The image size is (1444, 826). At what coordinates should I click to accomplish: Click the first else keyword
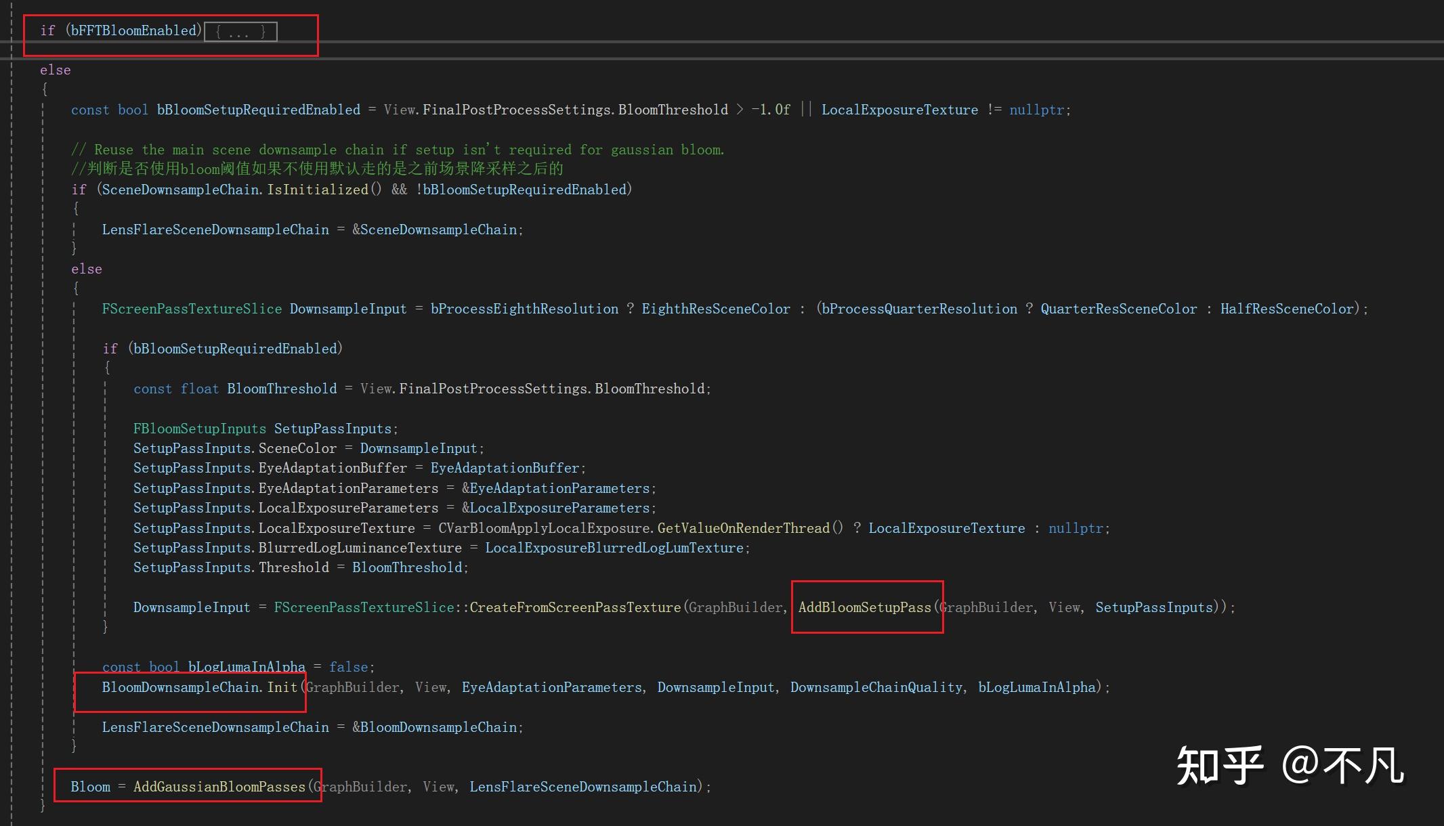point(55,70)
